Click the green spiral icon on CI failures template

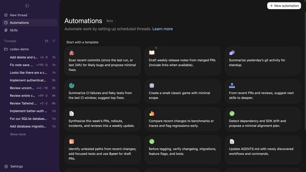click(72, 86)
